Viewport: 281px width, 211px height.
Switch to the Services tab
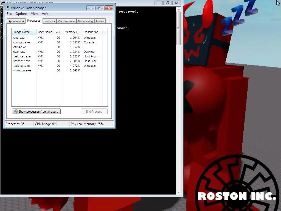[x=49, y=21]
